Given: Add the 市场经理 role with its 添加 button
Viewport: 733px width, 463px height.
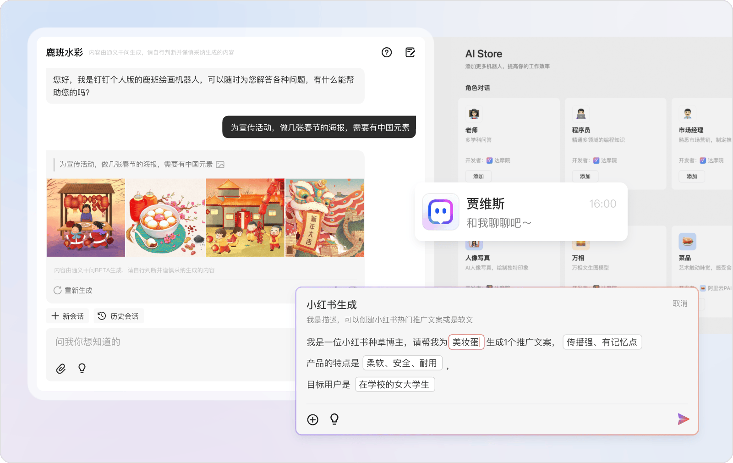Looking at the screenshot, I should click(x=692, y=176).
